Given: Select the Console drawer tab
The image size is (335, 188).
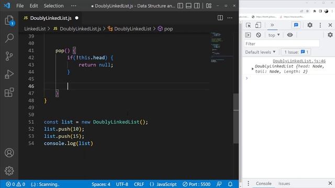Looking at the screenshot, I should click(264, 183).
